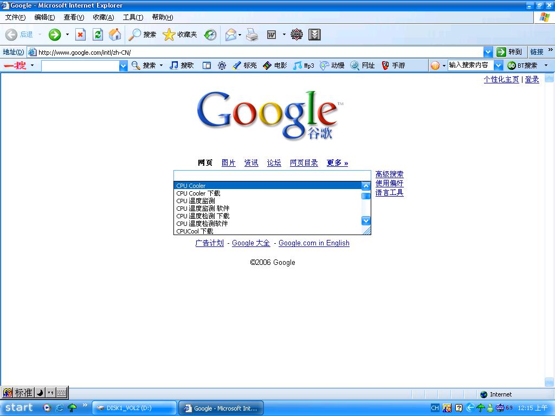Screen dimensions: 555x416
Task: Click the 登录 sign-in link
Action: [532, 79]
